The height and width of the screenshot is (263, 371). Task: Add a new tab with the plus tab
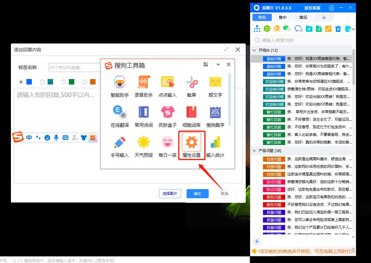tap(324, 17)
